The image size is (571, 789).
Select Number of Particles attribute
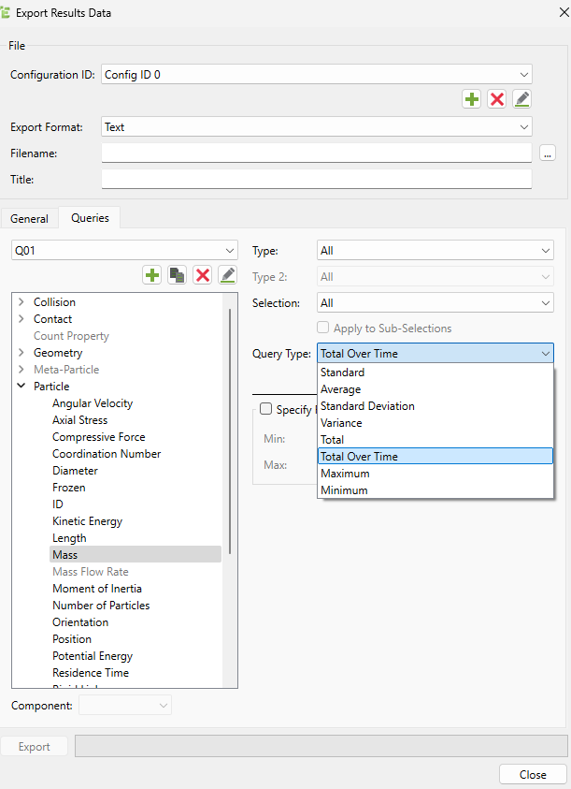coord(101,606)
